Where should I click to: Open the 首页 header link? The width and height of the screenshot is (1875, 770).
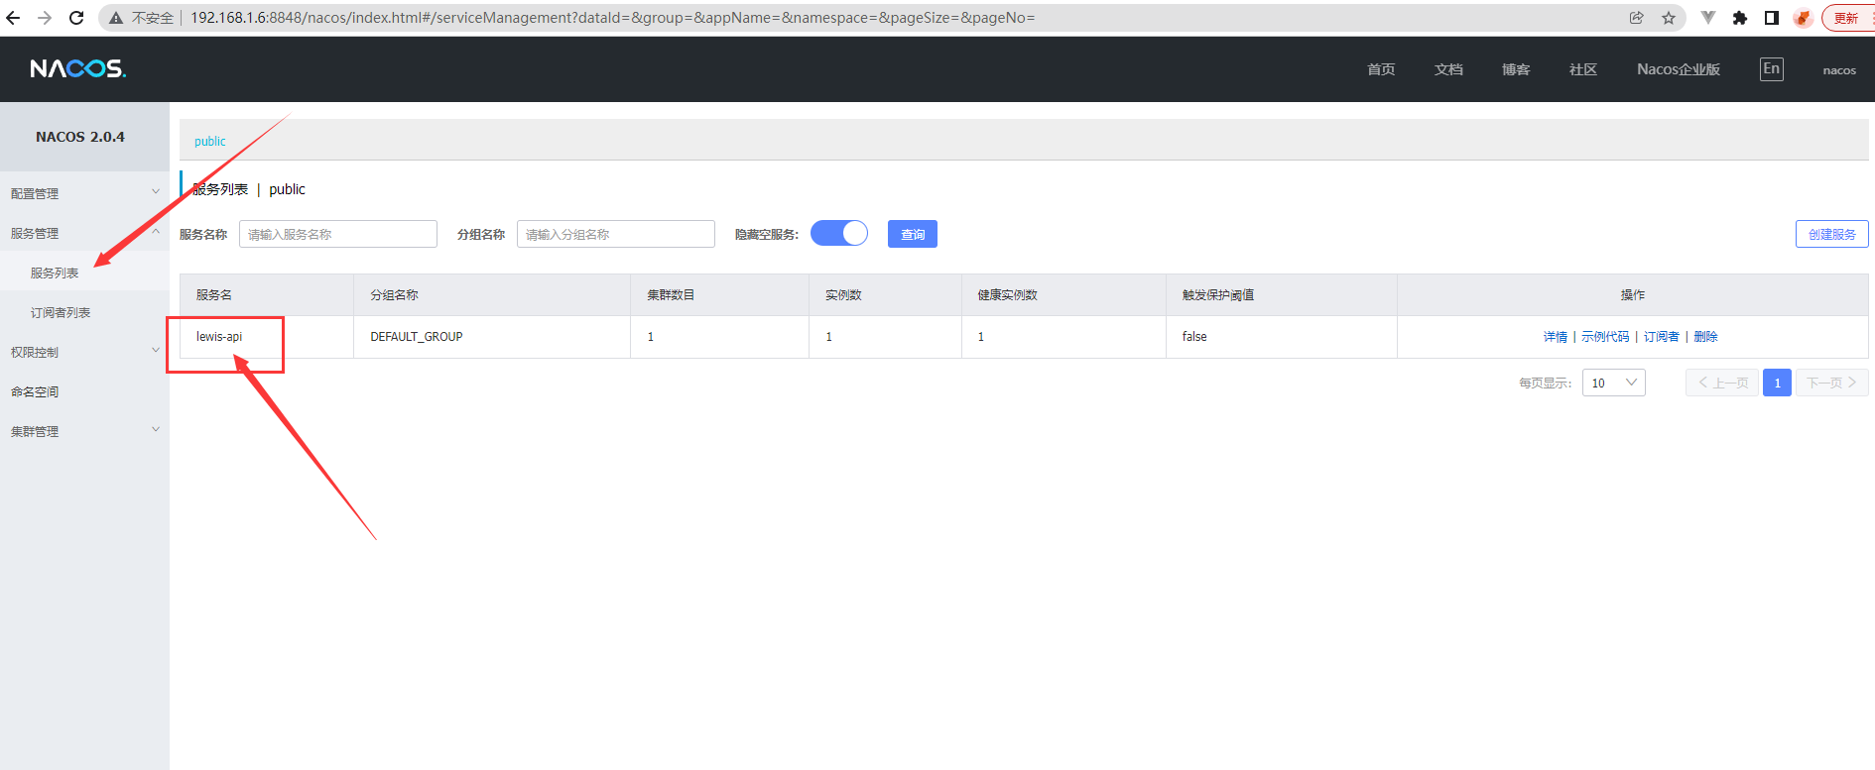1381,69
